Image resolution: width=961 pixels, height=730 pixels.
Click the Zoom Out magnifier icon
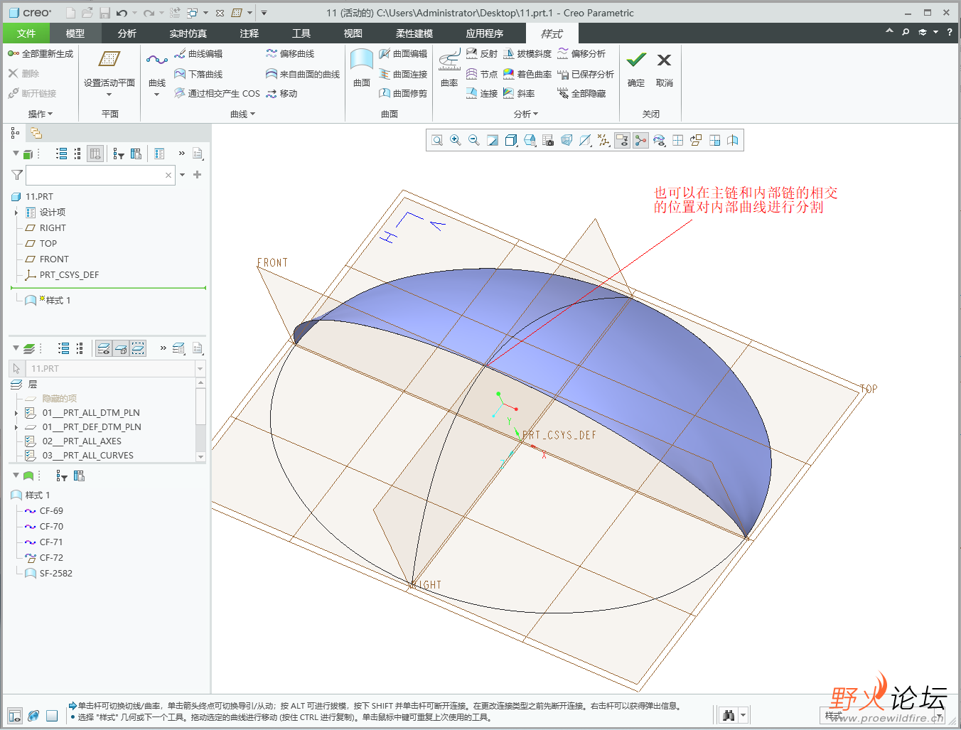474,140
